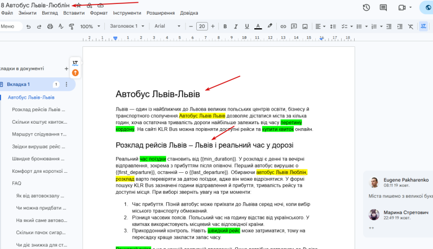Go to Скільки коштує квиток outline item

[x=39, y=122]
